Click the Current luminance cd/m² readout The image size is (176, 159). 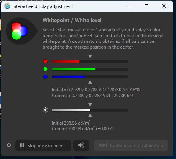click(x=83, y=129)
